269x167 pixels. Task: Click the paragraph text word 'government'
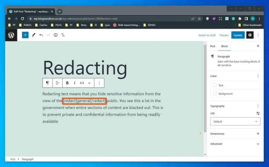tap(53, 108)
